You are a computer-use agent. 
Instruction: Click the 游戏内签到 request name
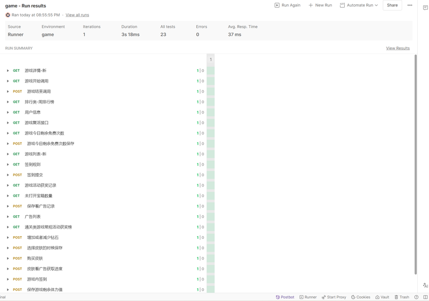click(36, 279)
